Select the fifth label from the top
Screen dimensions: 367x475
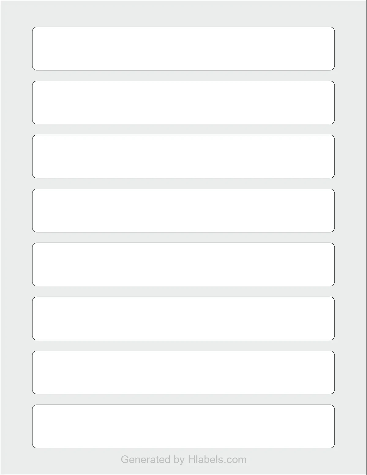click(183, 264)
